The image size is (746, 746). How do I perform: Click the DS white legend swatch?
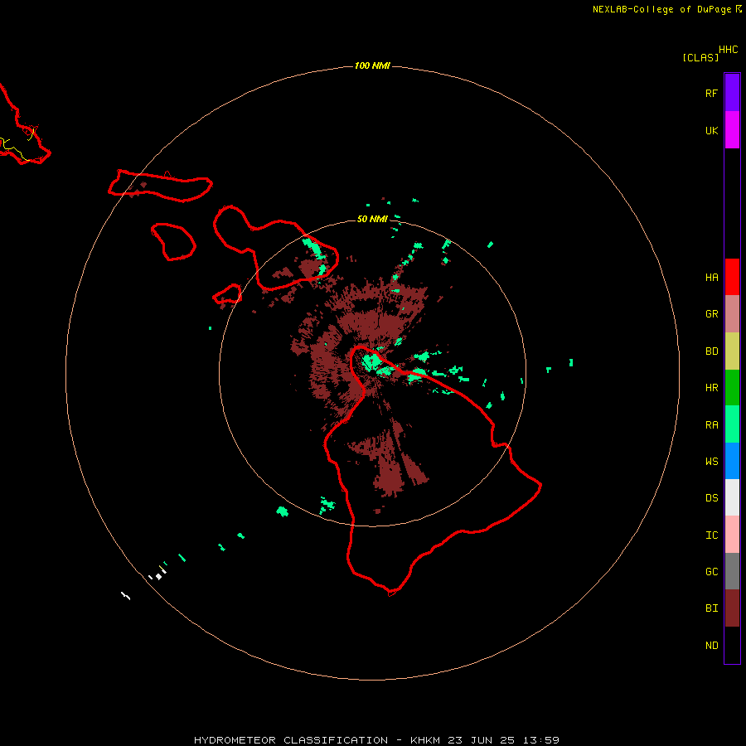(732, 497)
